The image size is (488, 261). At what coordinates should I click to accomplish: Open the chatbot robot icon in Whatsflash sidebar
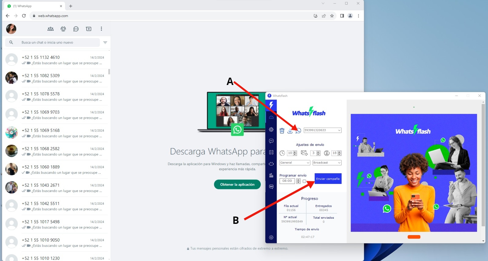[x=271, y=164]
